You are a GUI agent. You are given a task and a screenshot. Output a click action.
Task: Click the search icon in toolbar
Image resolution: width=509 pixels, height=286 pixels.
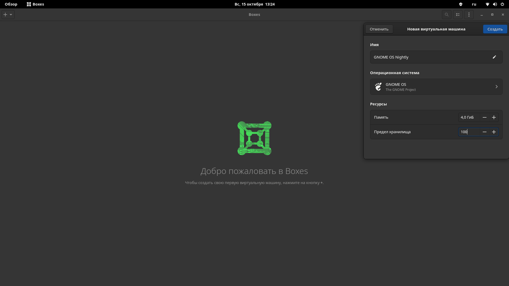pyautogui.click(x=447, y=14)
